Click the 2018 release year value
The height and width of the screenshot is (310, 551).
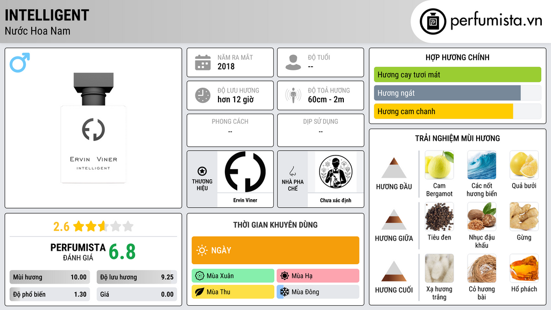[226, 66]
